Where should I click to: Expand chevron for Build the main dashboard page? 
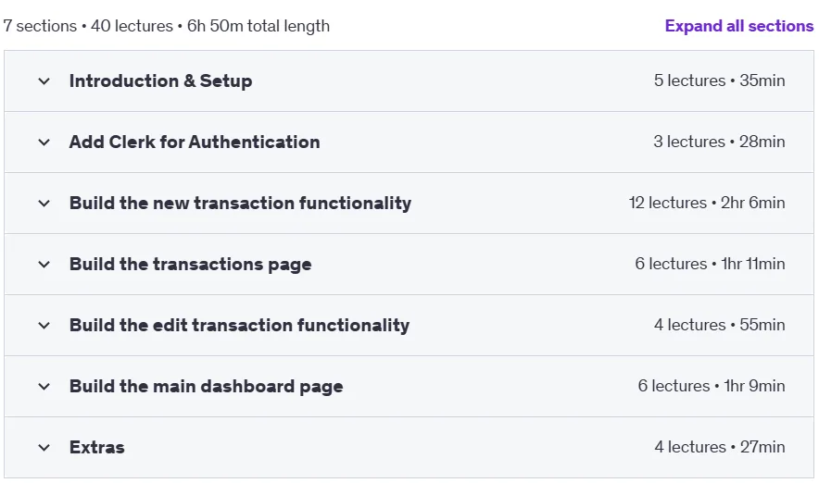[x=44, y=387]
